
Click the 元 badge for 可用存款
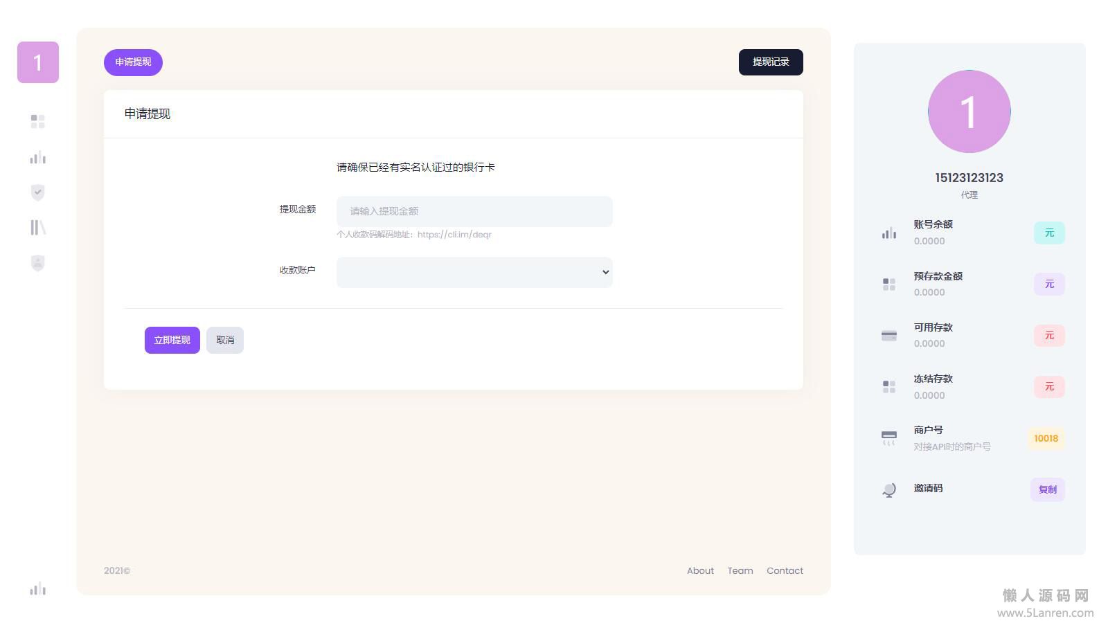coord(1049,335)
